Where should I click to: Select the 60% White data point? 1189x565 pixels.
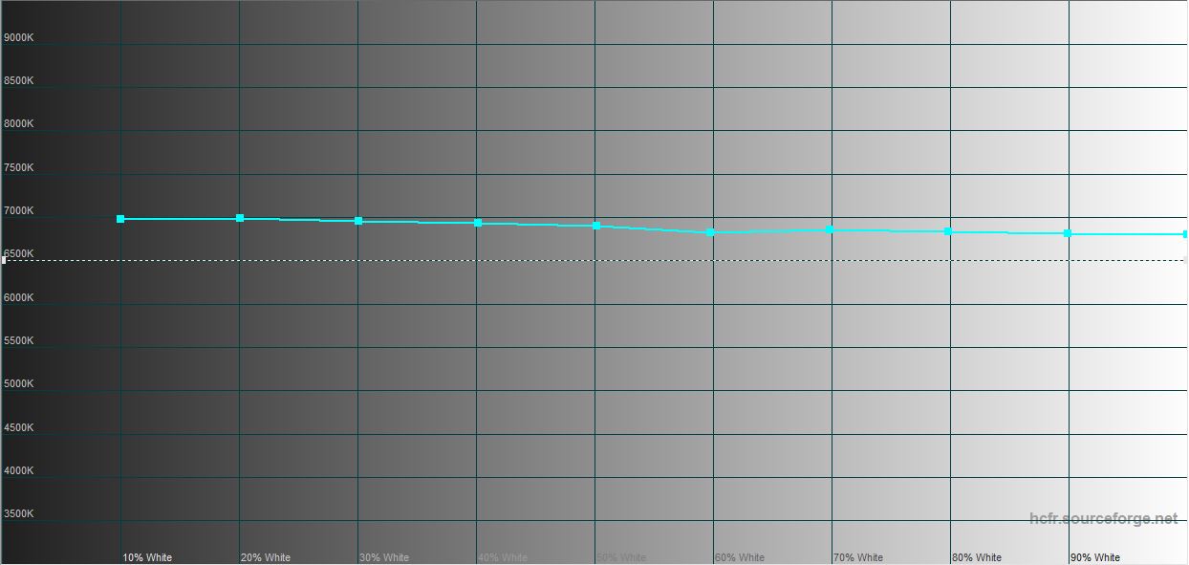[710, 232]
